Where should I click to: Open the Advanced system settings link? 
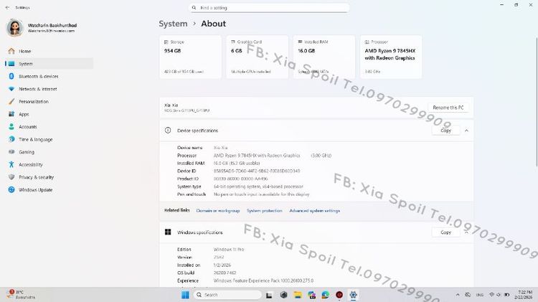point(315,211)
